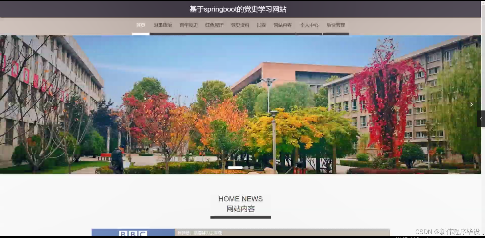Viewport: 485px width, 238px height.
Task: Open the 时事政治 navigation item
Action: (x=163, y=25)
